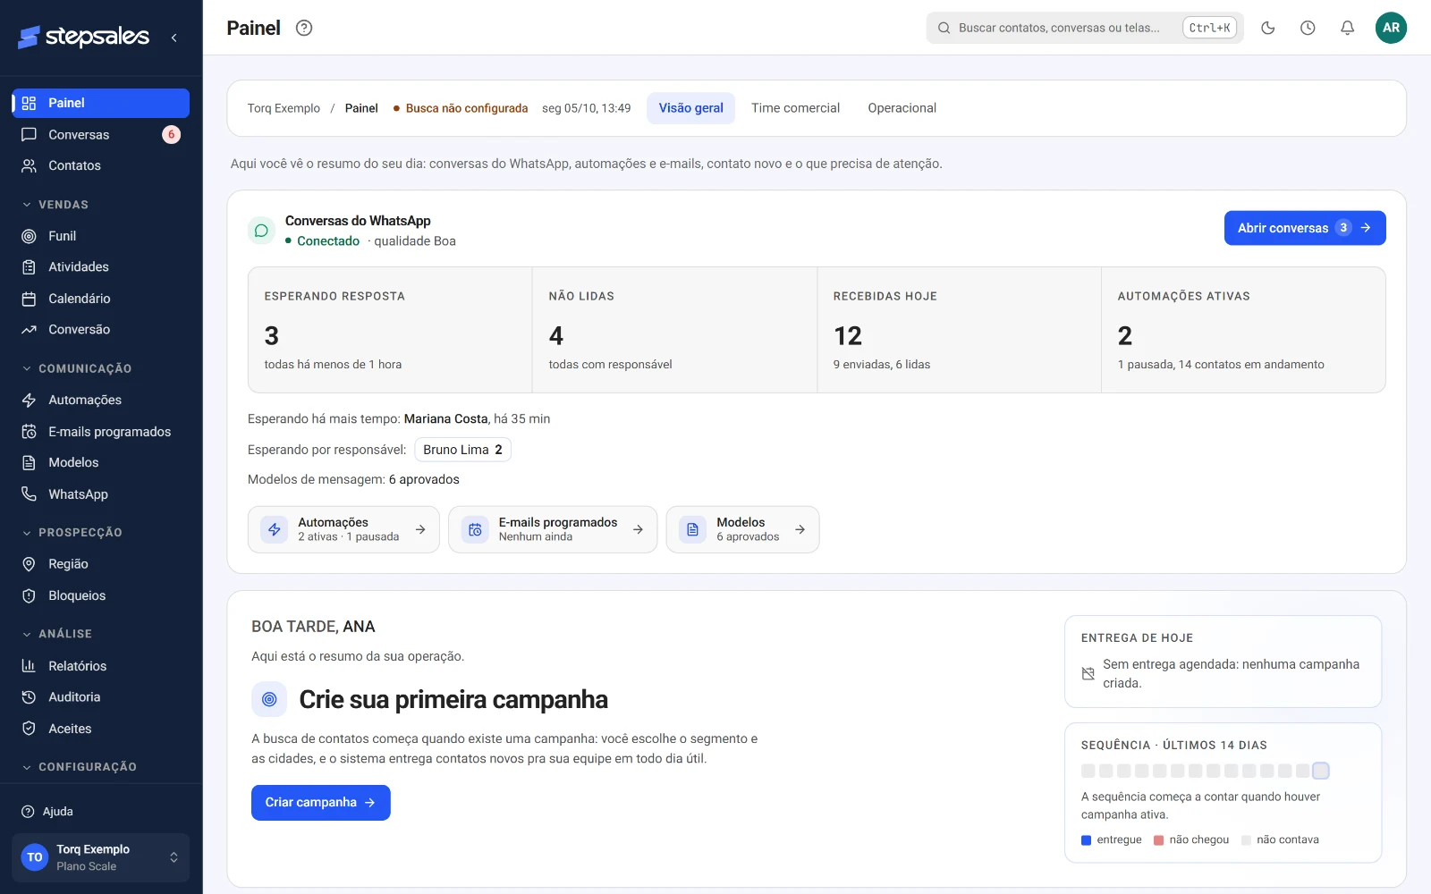Expand the CONFIGURAÇÃO section
The height and width of the screenshot is (894, 1431).
pos(80,767)
